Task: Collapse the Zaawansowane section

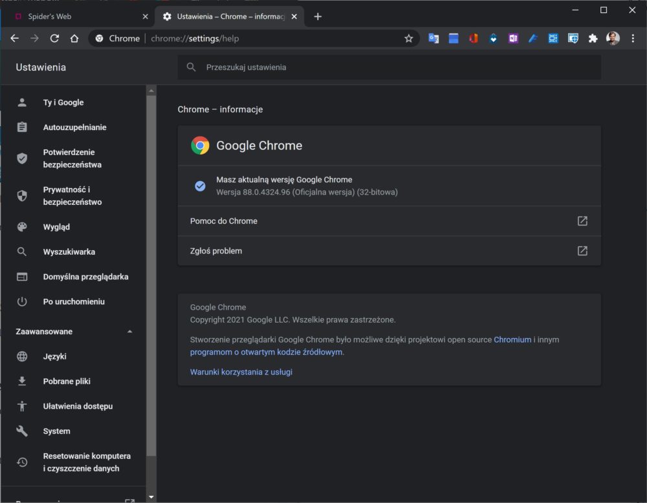Action: (x=129, y=332)
